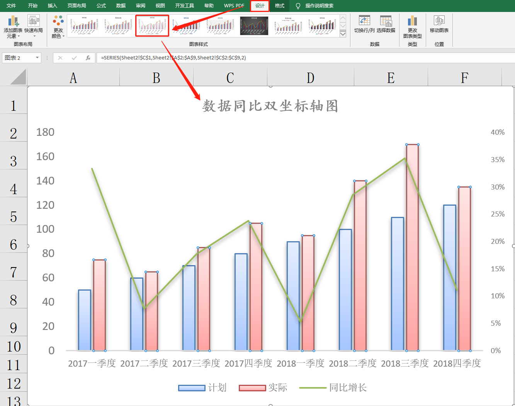Switch to the 页面布局 tab
This screenshot has height=406, width=515.
[x=76, y=6]
